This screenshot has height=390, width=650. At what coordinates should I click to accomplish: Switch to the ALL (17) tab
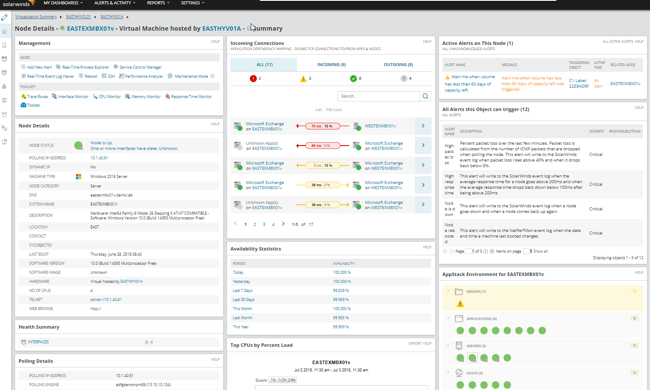tap(264, 64)
